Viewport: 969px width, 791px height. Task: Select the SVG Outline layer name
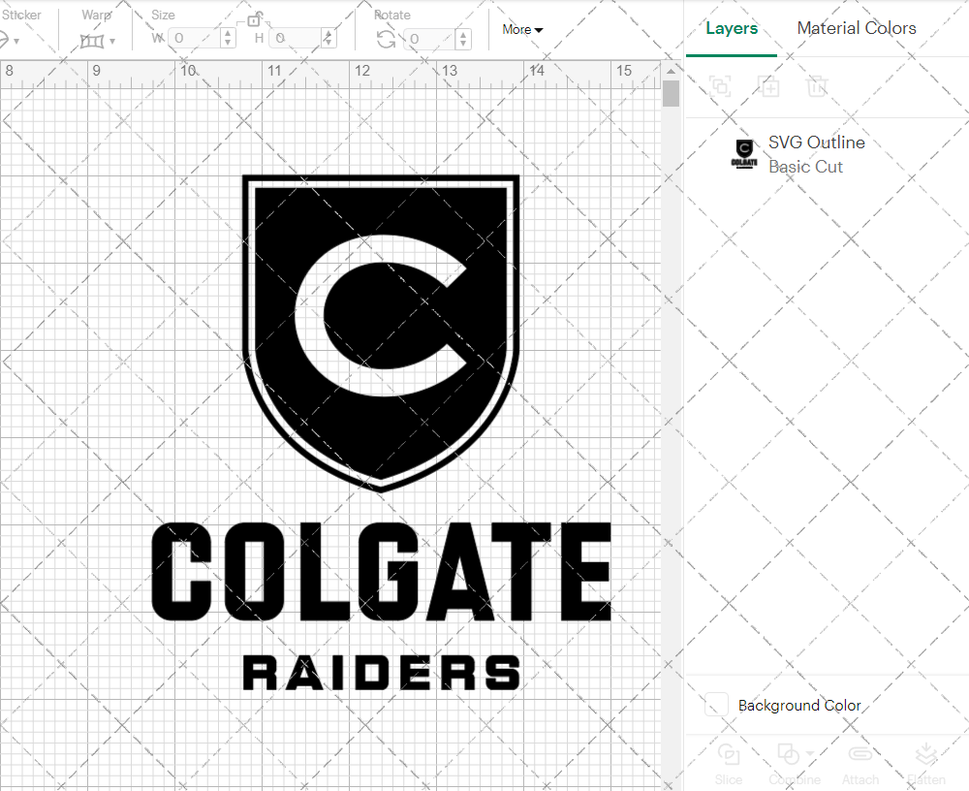[816, 142]
